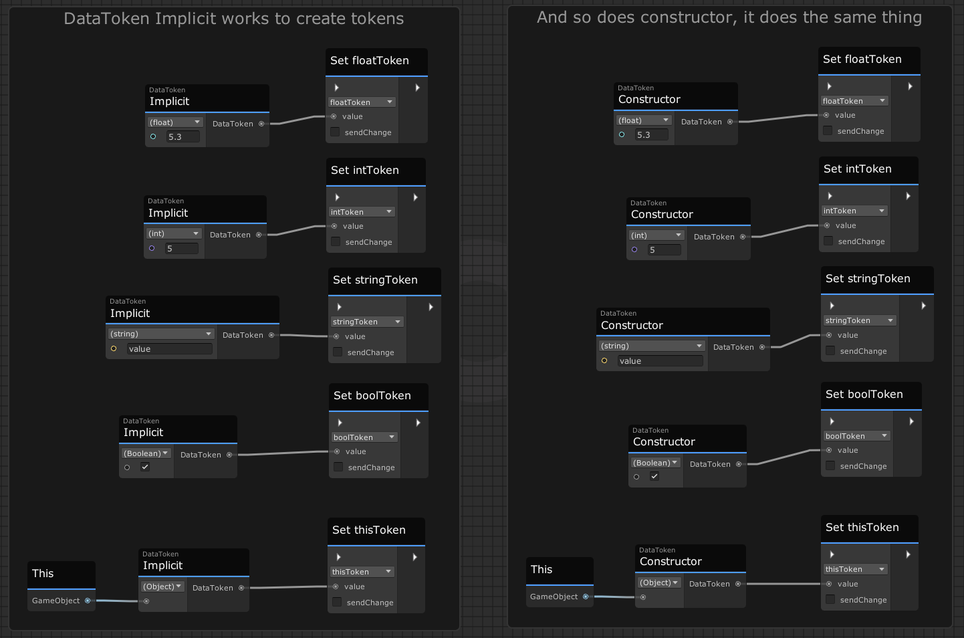
Task: Click DataToken output port of int Implicit node
Action: click(x=259, y=235)
